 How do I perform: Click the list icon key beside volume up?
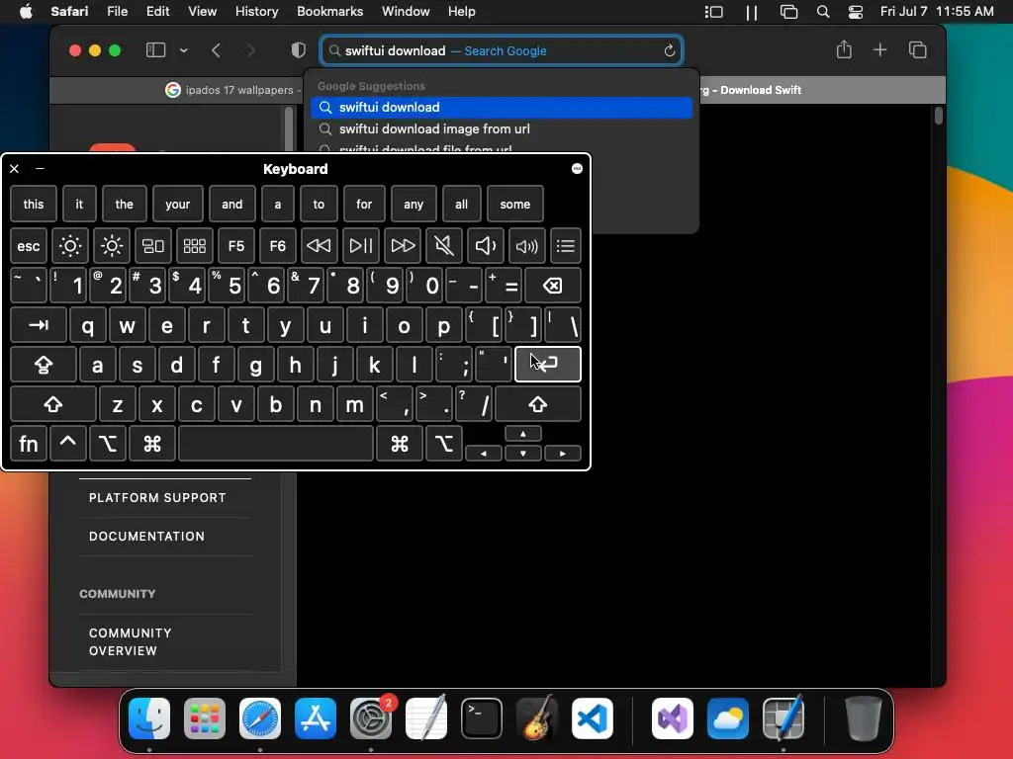coord(565,246)
